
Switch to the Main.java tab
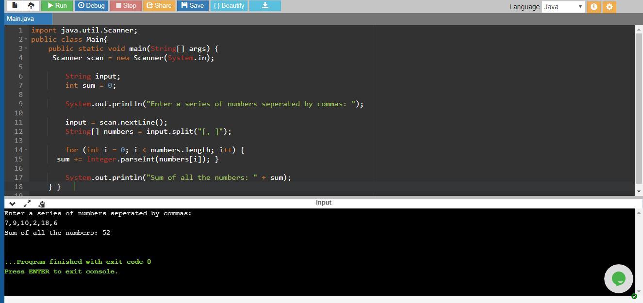pyautogui.click(x=28, y=18)
